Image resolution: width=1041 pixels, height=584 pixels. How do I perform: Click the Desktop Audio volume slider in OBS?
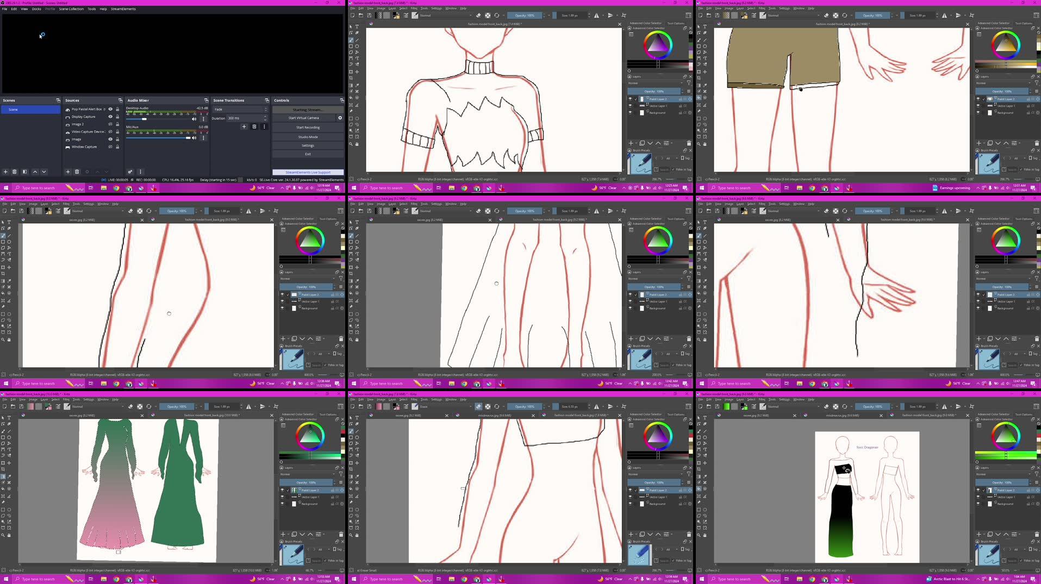158,119
